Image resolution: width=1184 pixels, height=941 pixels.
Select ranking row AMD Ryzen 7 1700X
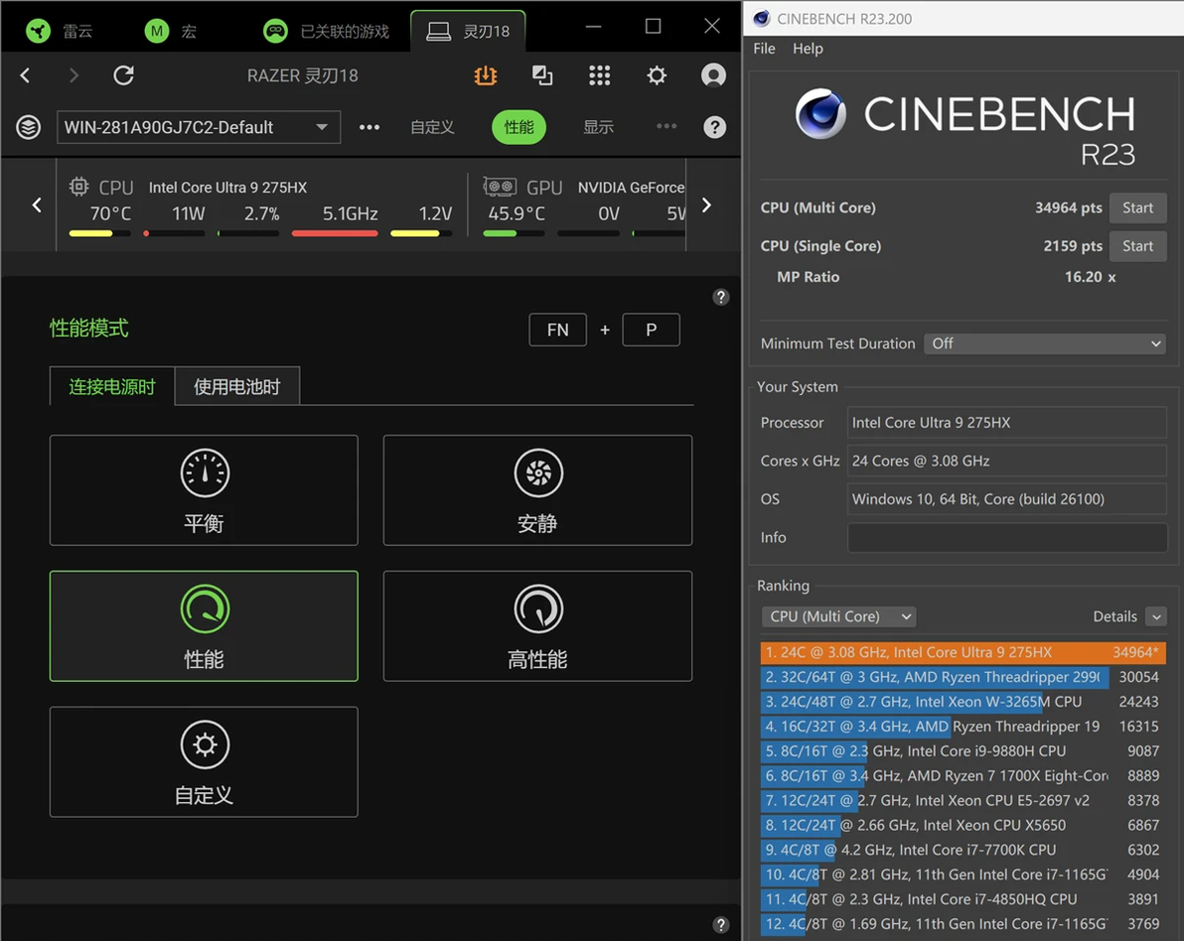tap(962, 776)
